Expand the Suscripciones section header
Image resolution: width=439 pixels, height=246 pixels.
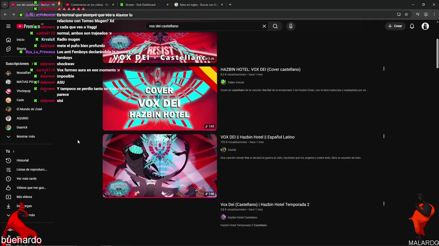point(20,64)
